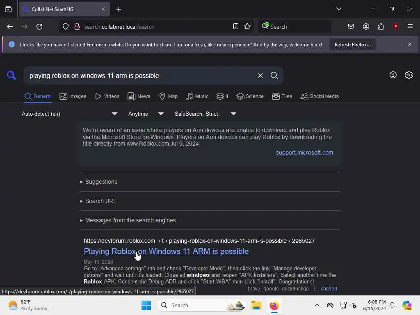
Task: Switch to the Videos category
Action: (107, 96)
